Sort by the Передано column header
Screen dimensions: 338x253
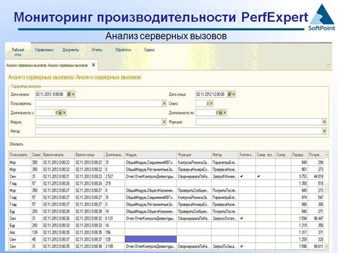[299, 155]
